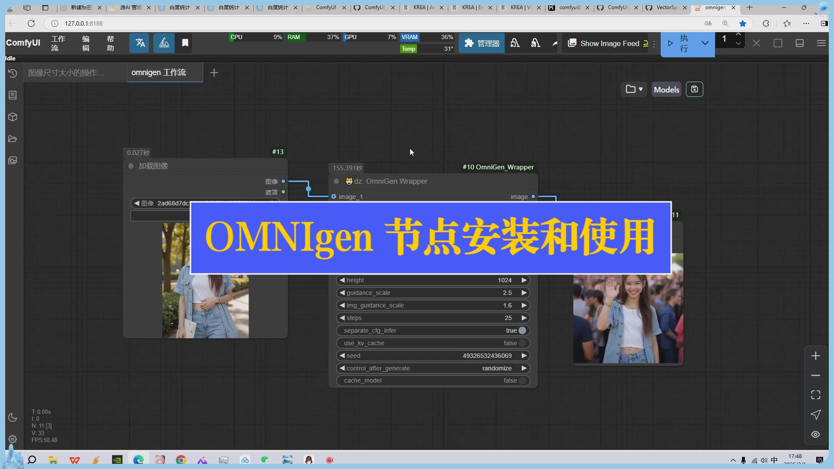This screenshot has height=469, width=834.
Task: Switch to 图像尺寸大小的操作 workflow tab
Action: [75, 73]
